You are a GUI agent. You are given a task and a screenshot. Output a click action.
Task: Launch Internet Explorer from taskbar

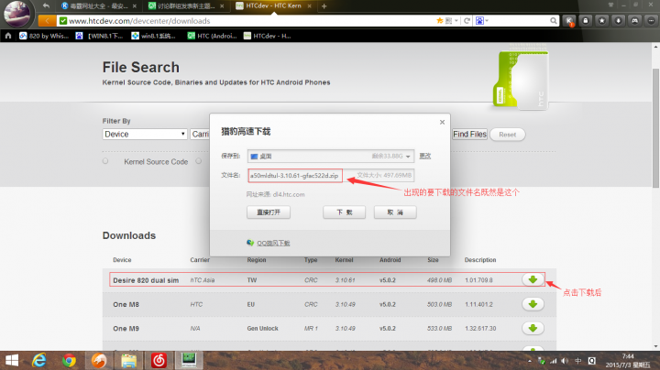point(39,360)
